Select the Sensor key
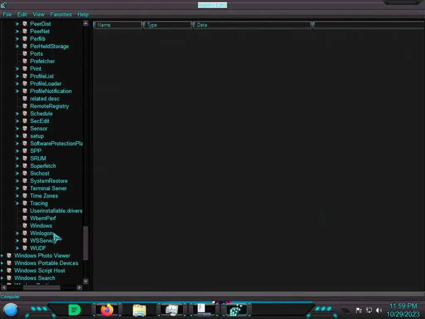Viewport: 425px width, 319px height. [x=39, y=129]
